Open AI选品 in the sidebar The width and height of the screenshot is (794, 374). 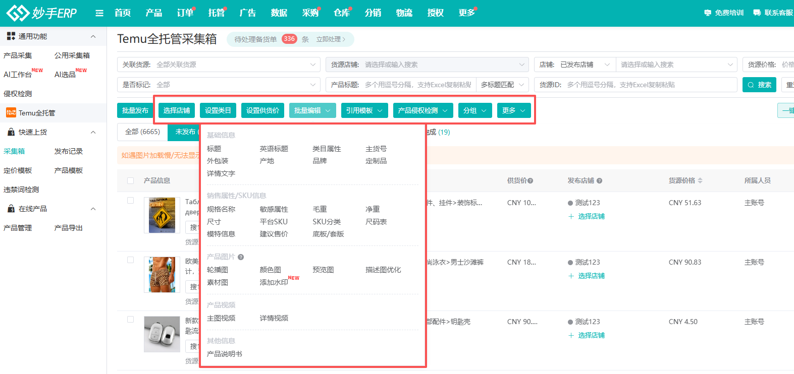click(x=65, y=75)
